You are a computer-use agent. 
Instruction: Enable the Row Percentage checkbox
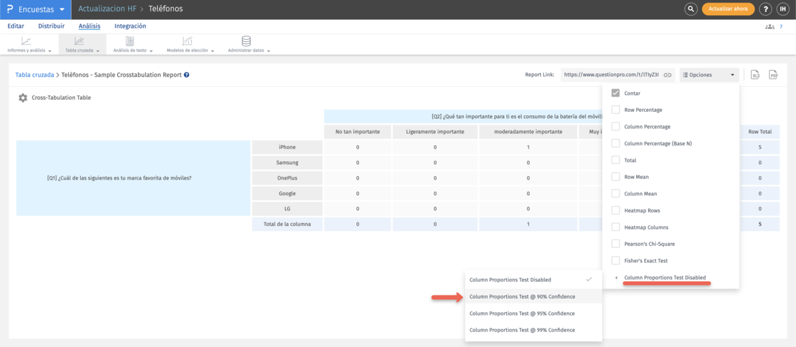tap(616, 110)
